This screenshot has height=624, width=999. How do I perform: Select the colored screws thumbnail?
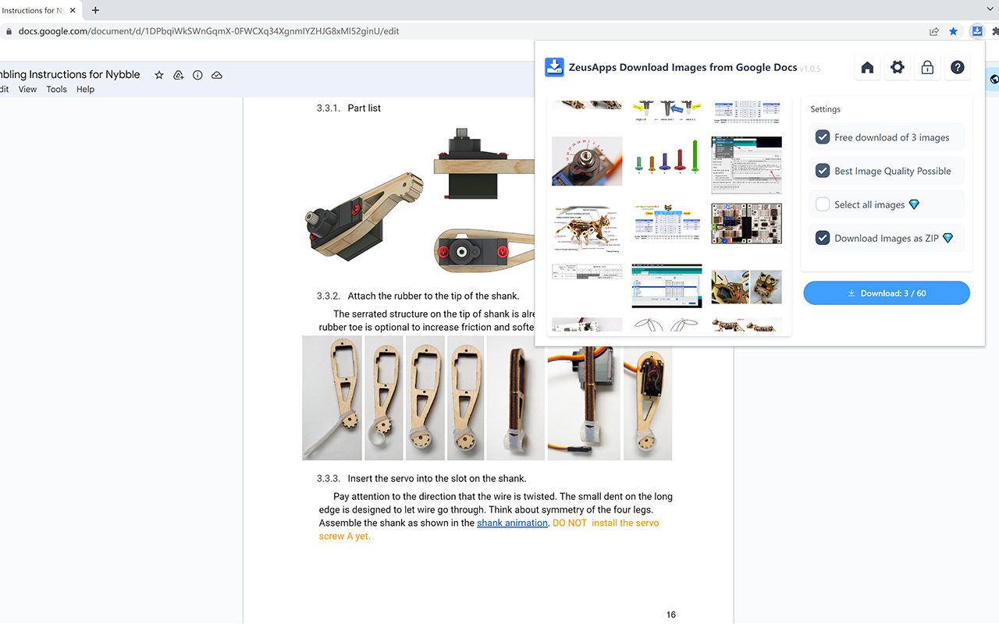[x=667, y=161]
